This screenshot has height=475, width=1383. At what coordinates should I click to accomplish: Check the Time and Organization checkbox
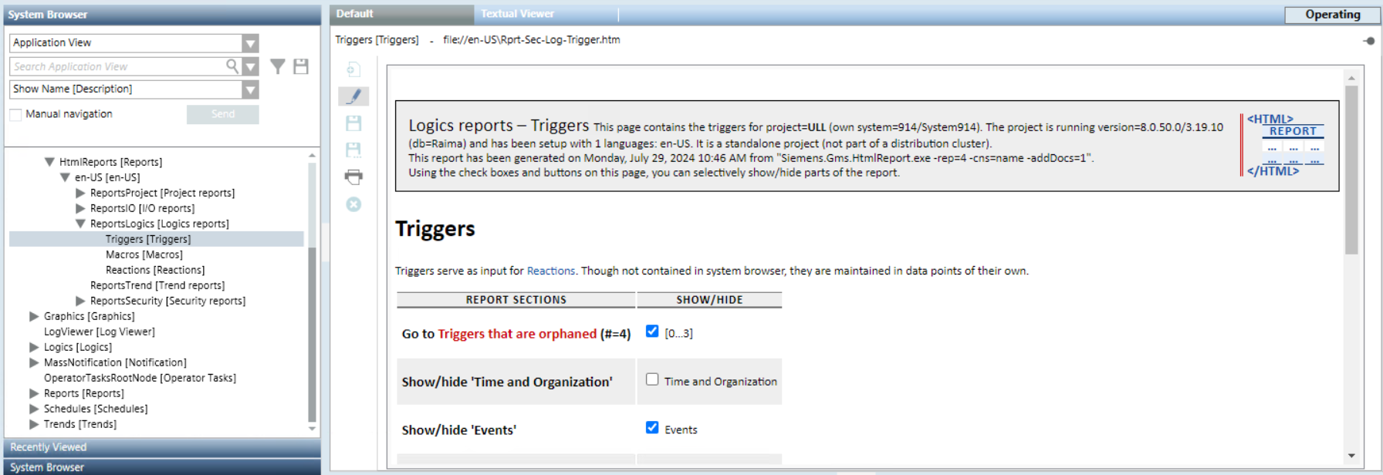[652, 379]
